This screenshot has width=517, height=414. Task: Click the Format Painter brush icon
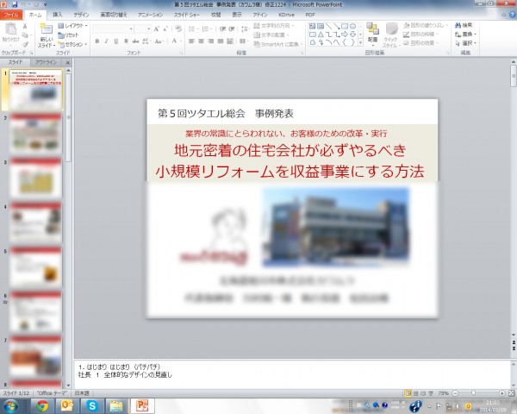(x=25, y=44)
